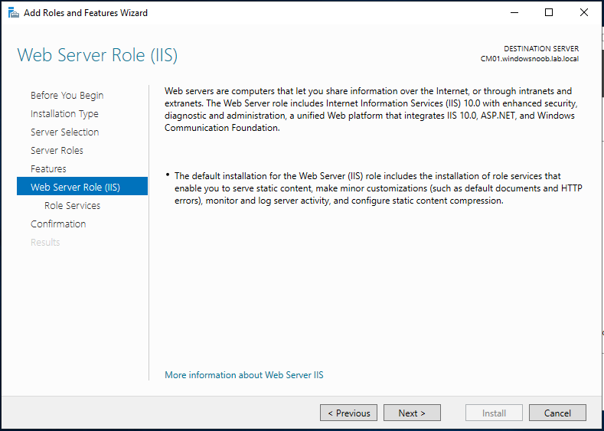Image resolution: width=604 pixels, height=431 pixels.
Task: Click the Add Roles and Features Wizard title
Action: click(x=86, y=13)
